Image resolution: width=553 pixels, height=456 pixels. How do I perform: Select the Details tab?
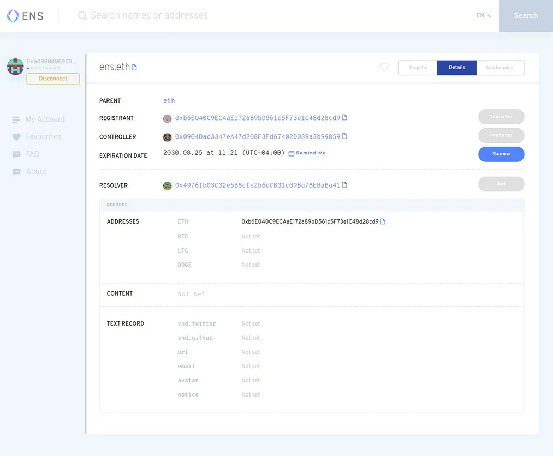(457, 68)
